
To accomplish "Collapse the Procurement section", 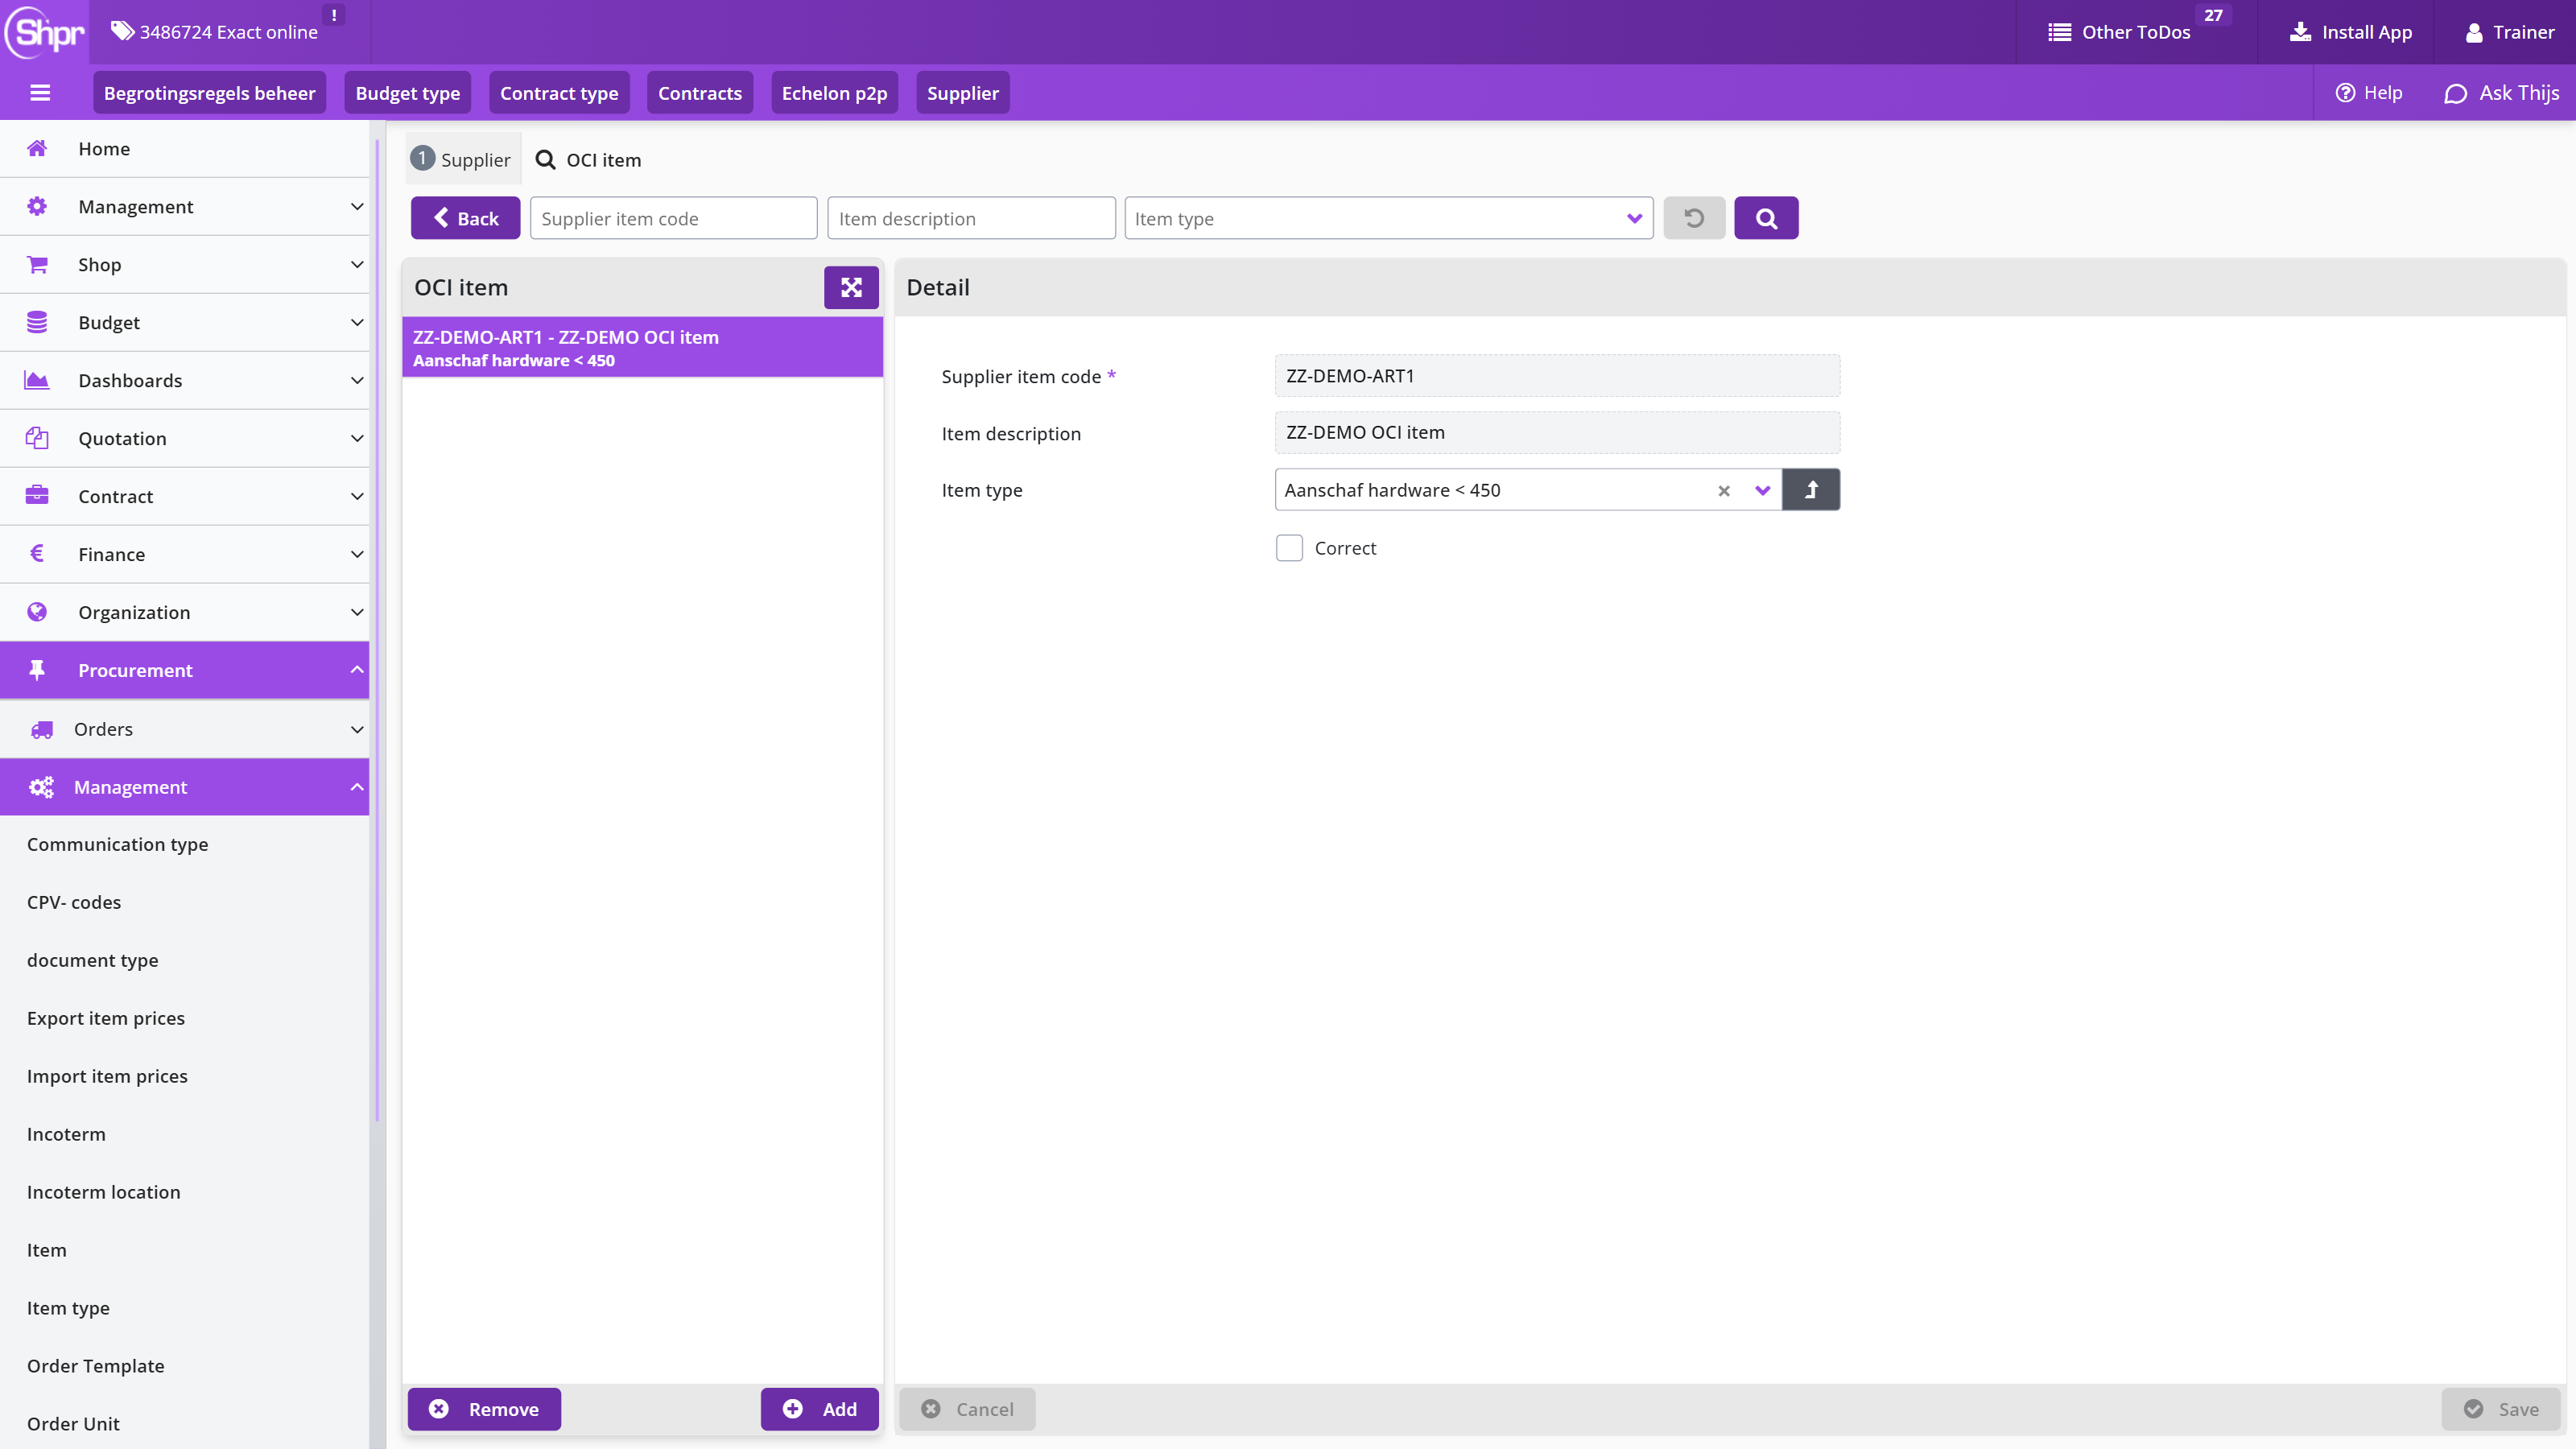I will coord(185,671).
